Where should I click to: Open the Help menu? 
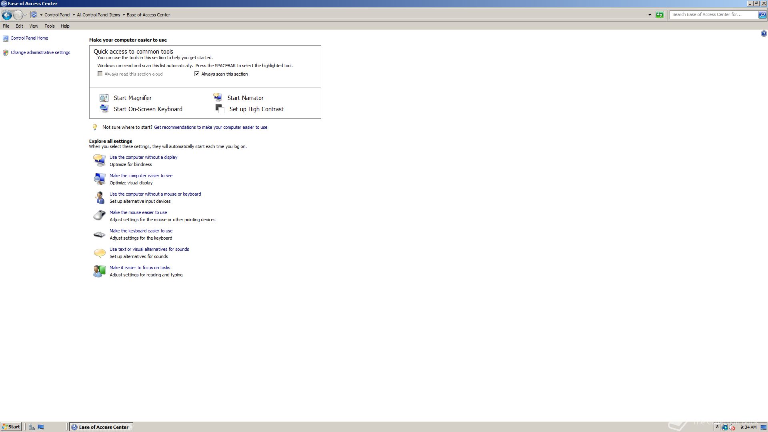click(x=65, y=26)
